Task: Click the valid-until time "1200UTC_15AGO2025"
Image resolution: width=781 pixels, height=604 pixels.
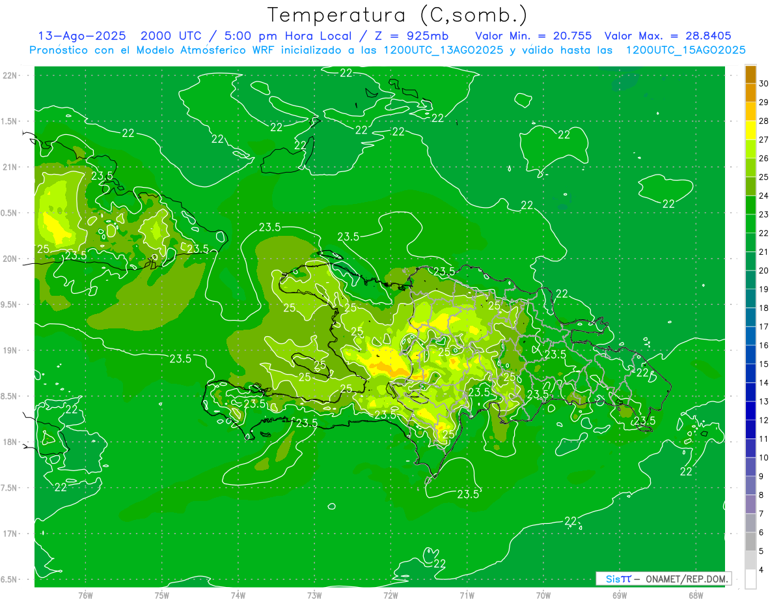Action: click(x=685, y=50)
